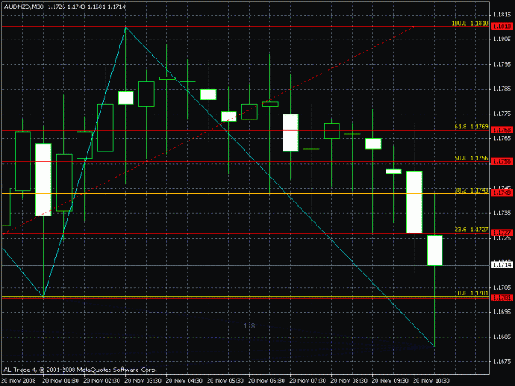The height and width of the screenshot is (386, 515).
Task: Click the 1.1775 price scale label
Action: click(502, 114)
